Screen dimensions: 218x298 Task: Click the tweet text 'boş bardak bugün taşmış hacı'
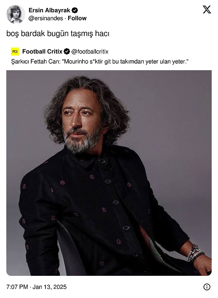point(58,33)
